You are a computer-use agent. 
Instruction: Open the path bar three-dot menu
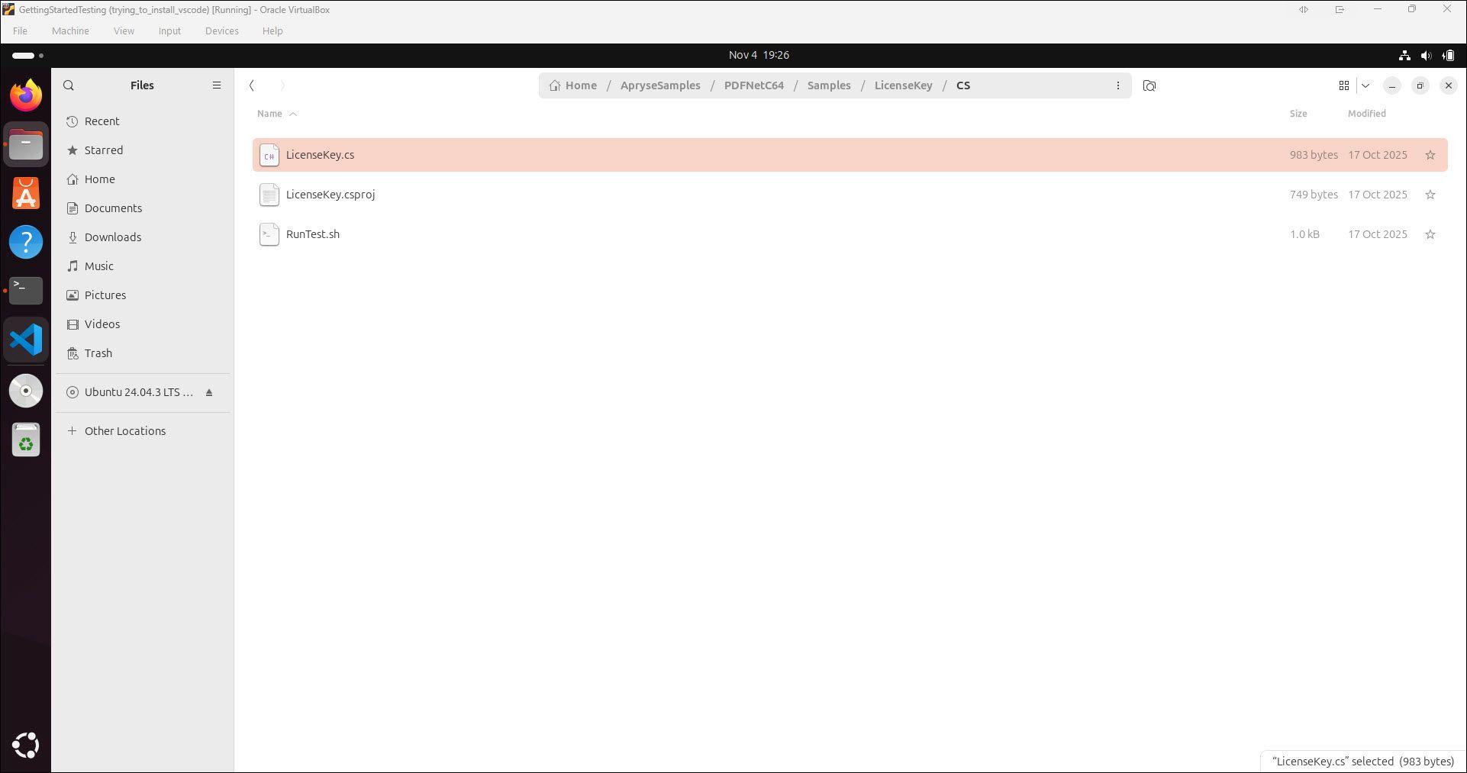point(1118,85)
